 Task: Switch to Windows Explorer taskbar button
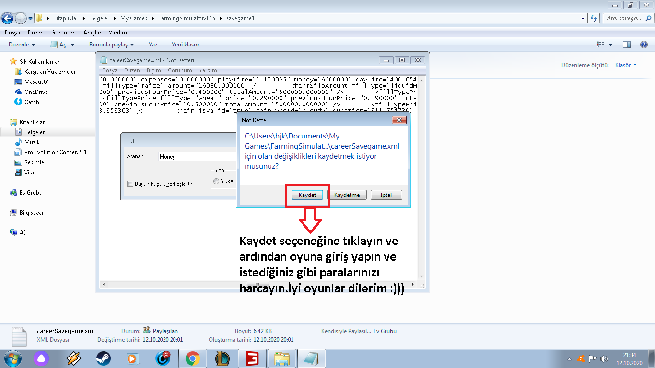pos(281,358)
